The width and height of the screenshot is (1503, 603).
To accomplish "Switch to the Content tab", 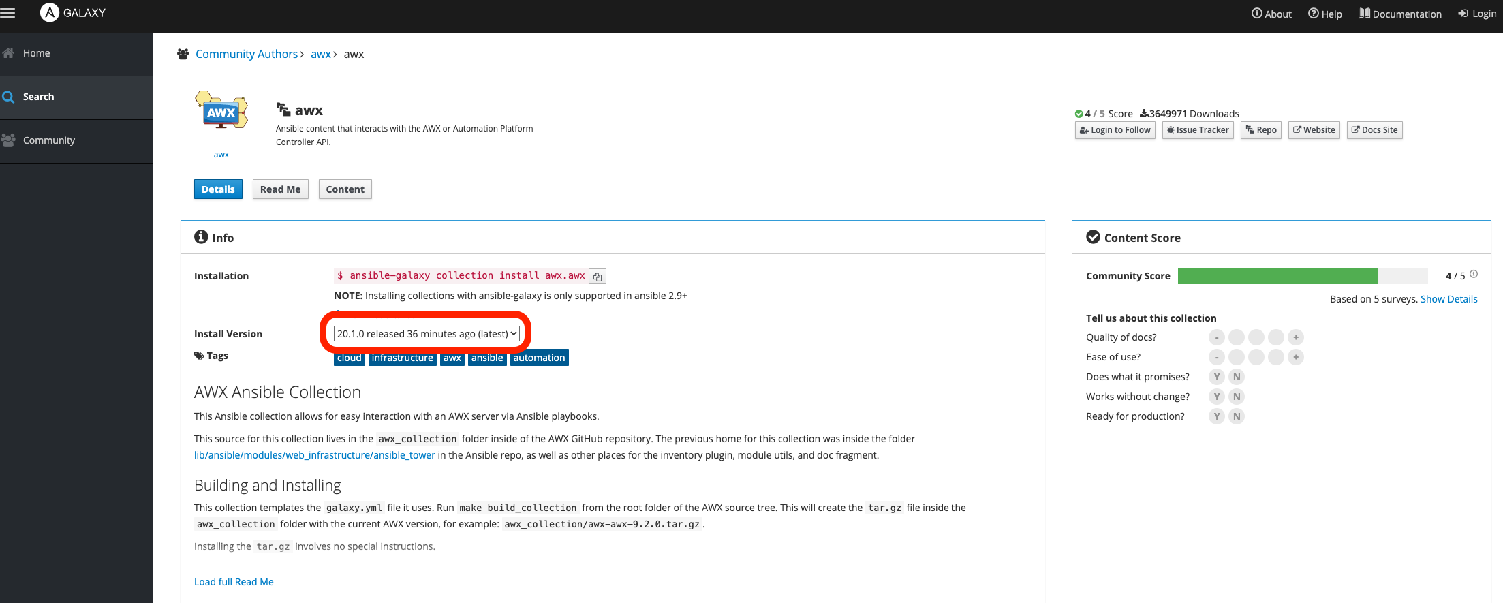I will pos(345,189).
